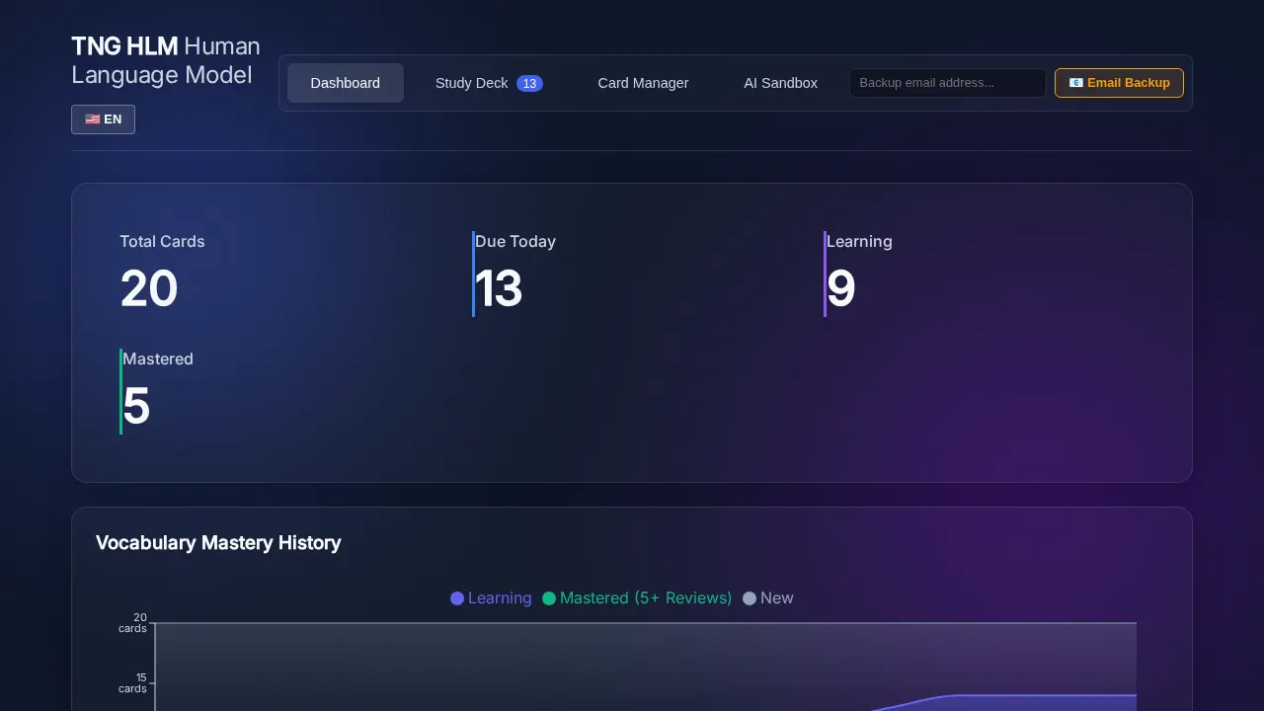Click the EN language selector button

103,119
